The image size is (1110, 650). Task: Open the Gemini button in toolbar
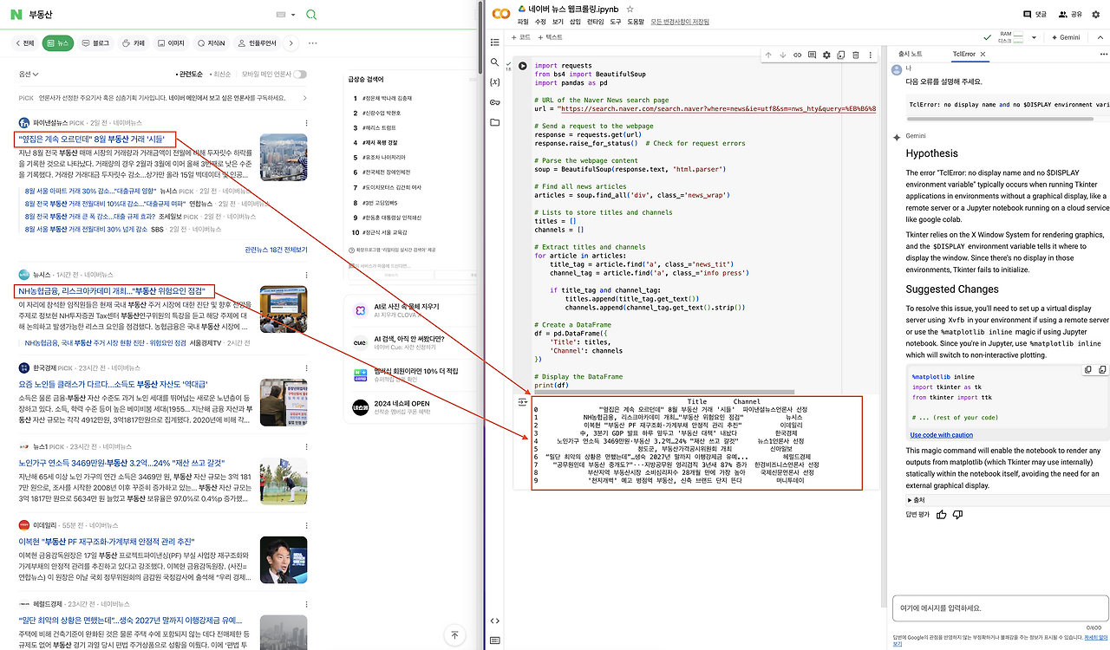click(1066, 37)
